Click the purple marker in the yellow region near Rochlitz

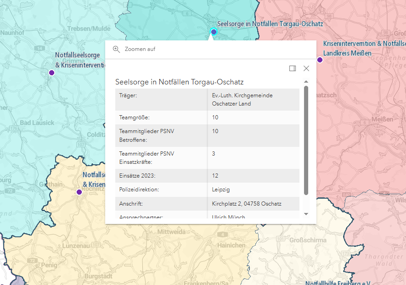(79, 193)
